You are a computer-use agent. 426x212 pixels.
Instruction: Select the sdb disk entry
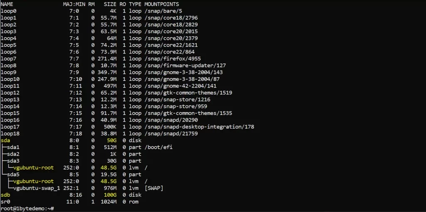[5, 195]
